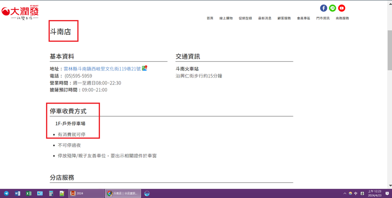
Task: Open the 門市資訊 menu item
Action: point(323,18)
